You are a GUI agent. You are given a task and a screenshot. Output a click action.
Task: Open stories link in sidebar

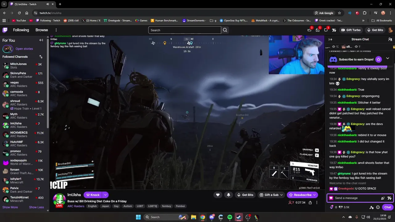(24, 49)
